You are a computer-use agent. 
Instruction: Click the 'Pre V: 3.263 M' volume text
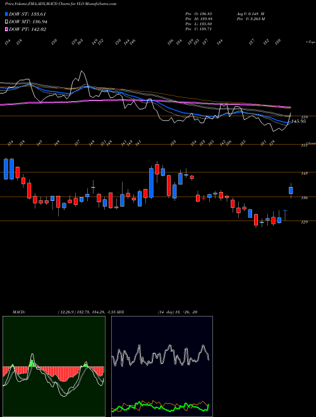[250, 19]
